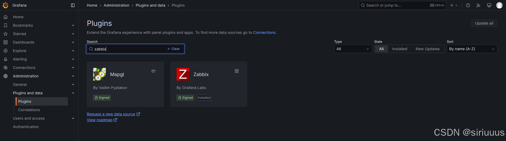
Task: Expand the General subsection chevron
Action: 73,84
